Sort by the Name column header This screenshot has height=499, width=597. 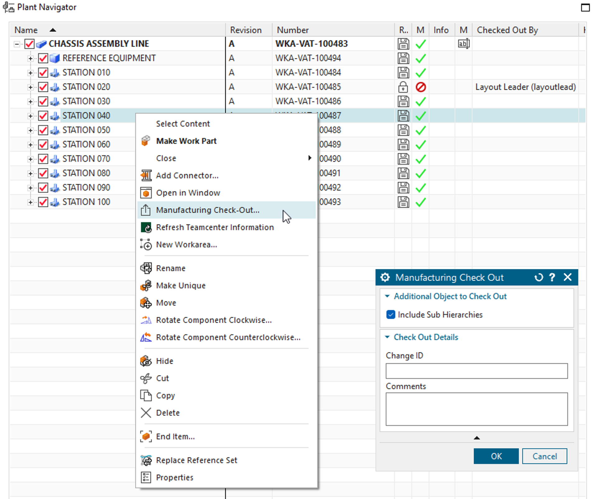coord(26,30)
